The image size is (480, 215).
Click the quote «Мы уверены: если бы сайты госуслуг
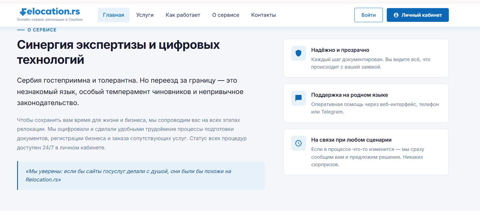(x=128, y=175)
